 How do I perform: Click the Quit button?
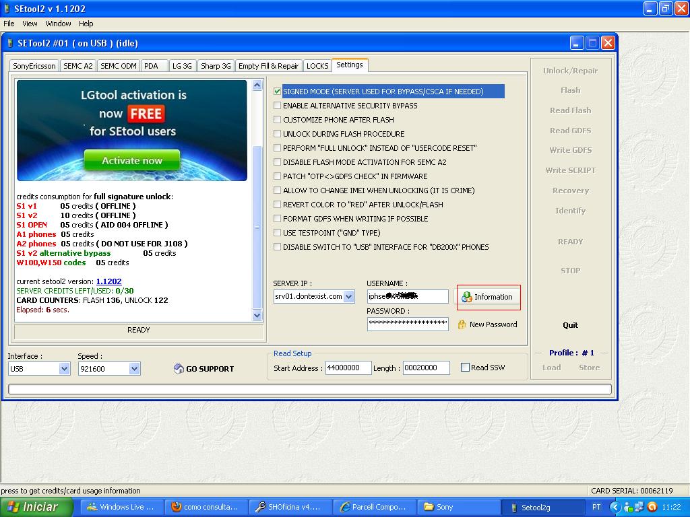(570, 325)
